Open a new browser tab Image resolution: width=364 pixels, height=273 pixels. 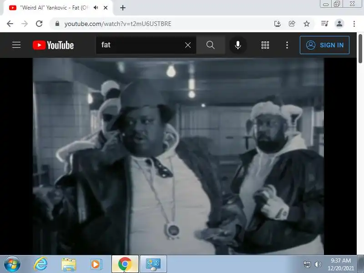point(123,8)
